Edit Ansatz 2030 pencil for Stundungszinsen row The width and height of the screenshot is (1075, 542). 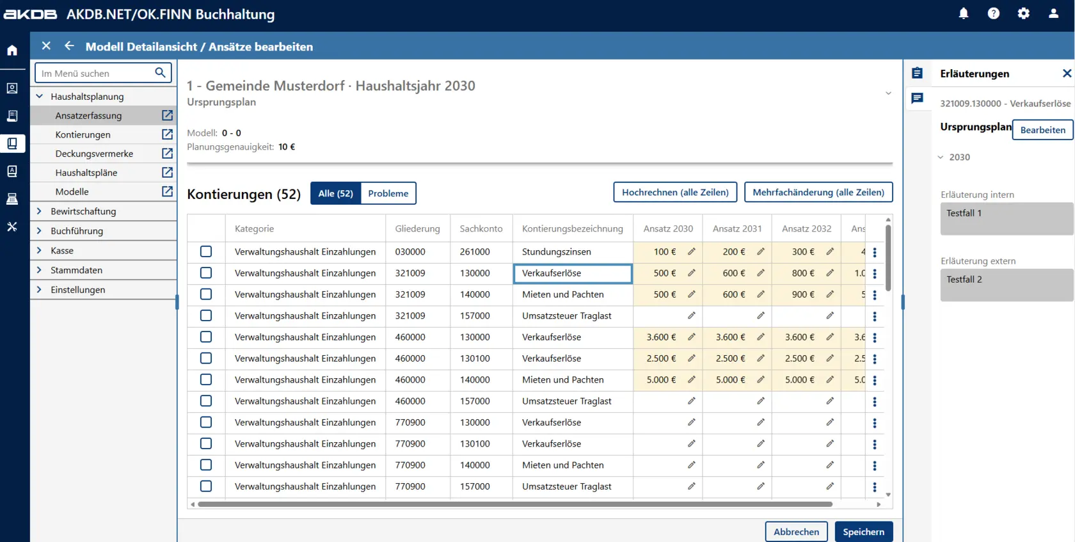(x=691, y=252)
